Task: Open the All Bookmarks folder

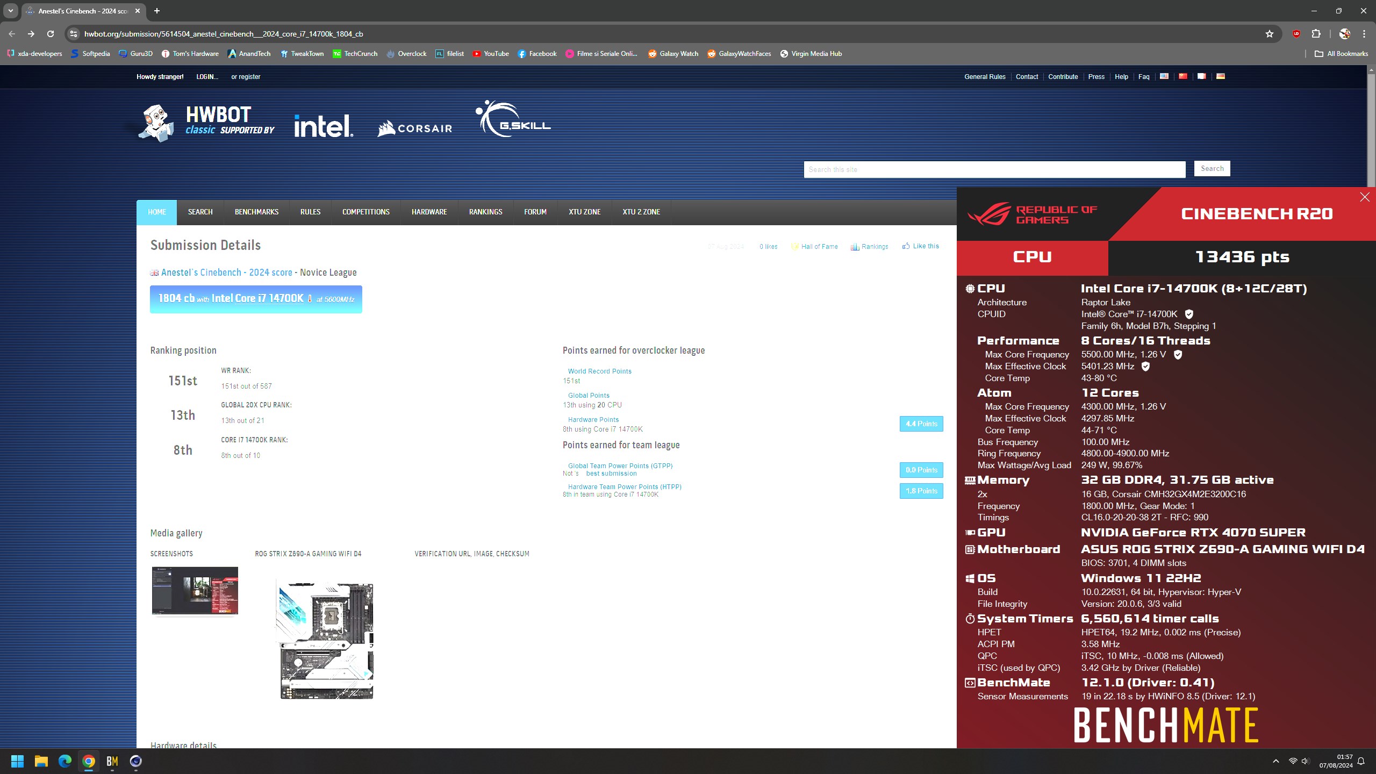Action: (1341, 54)
